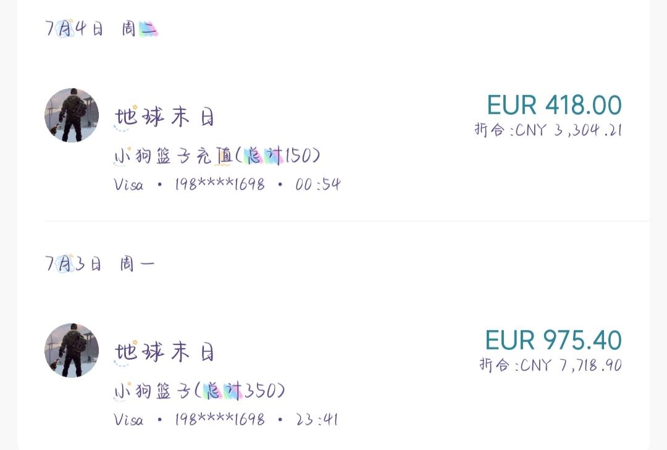Click the EUR 418.00 amount
The width and height of the screenshot is (667, 450).
tap(554, 105)
